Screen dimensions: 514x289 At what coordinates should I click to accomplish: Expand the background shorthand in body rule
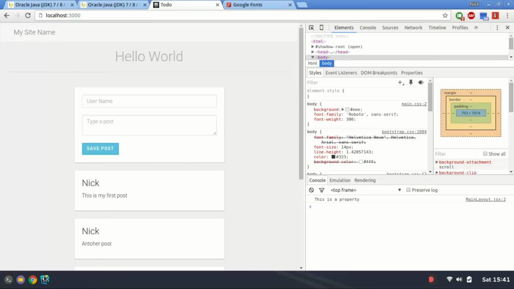[343, 110]
